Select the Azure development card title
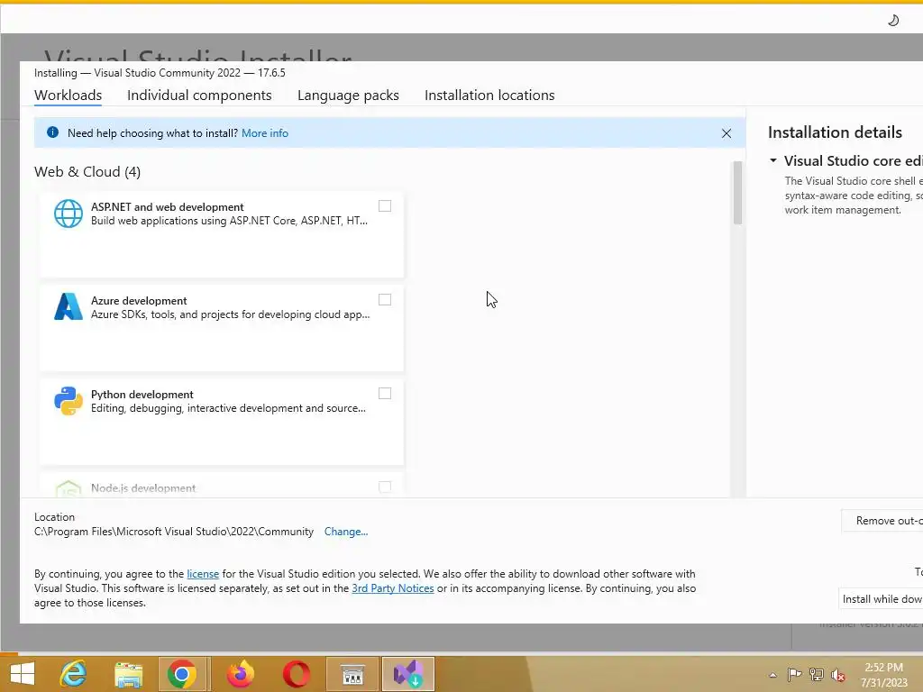 pos(139,301)
